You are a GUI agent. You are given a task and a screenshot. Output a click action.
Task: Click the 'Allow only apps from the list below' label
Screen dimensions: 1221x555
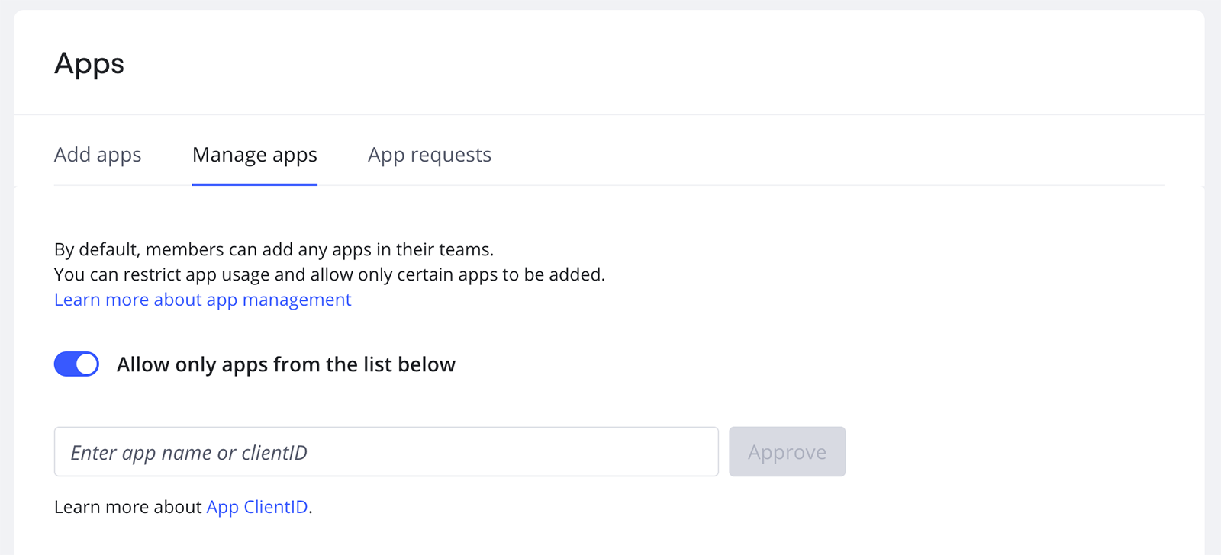tap(285, 364)
